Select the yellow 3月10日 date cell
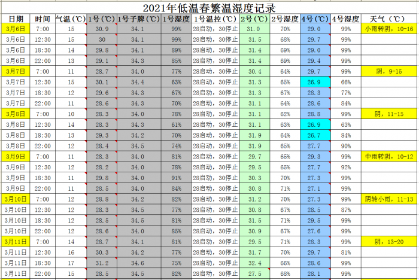 pos(16,199)
